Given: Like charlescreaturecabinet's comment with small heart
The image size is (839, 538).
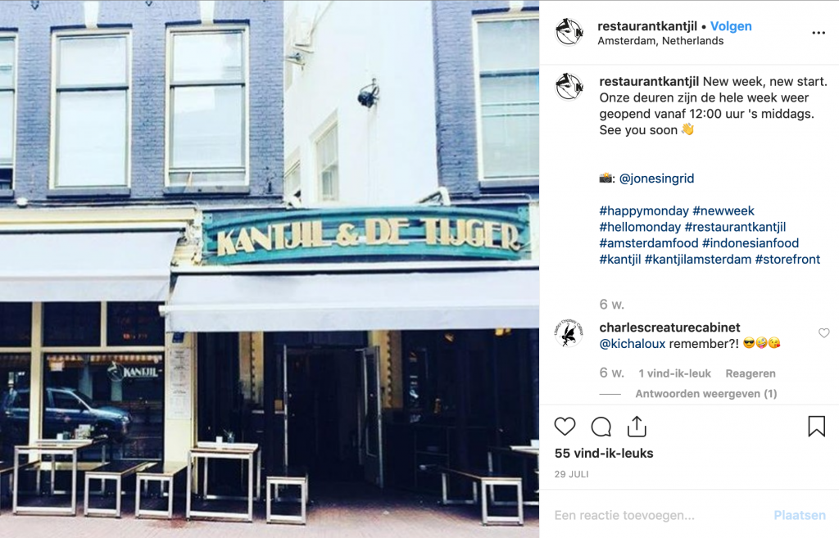Looking at the screenshot, I should click(x=824, y=333).
